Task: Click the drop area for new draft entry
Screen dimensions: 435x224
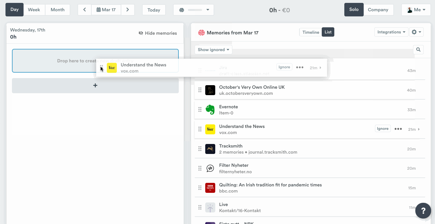Action: point(95,61)
